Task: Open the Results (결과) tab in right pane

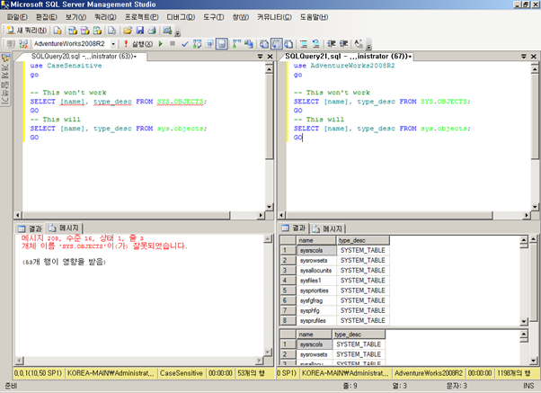Action: [x=293, y=228]
